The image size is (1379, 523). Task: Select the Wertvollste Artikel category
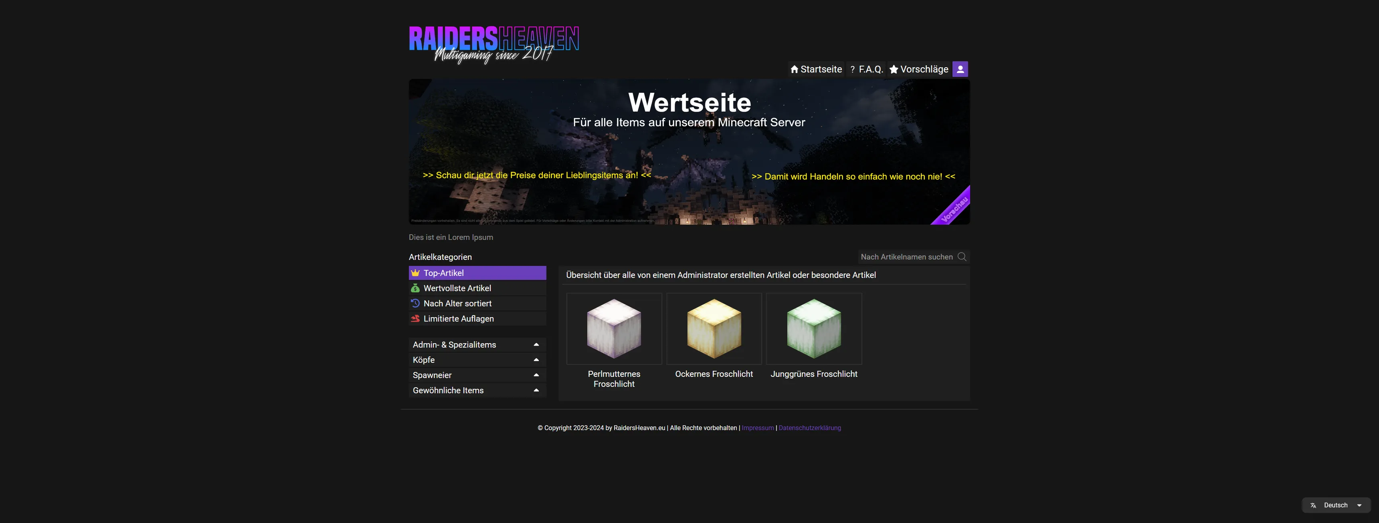click(x=477, y=288)
